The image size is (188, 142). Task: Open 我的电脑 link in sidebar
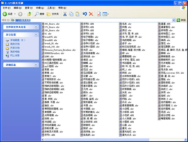[15, 52]
